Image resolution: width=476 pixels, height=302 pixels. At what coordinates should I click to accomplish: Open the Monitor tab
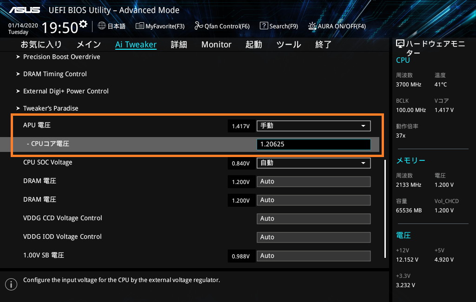point(217,45)
